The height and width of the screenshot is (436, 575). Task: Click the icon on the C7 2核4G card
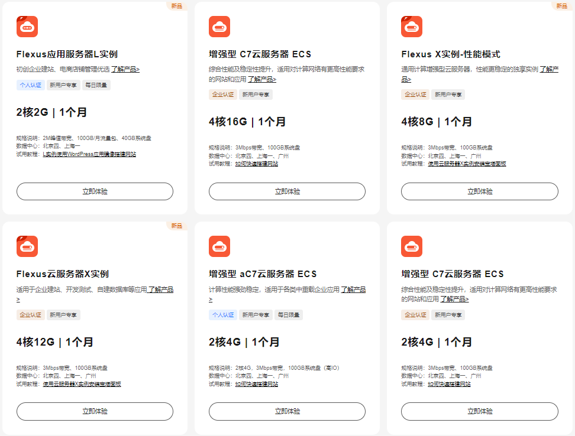pos(412,246)
